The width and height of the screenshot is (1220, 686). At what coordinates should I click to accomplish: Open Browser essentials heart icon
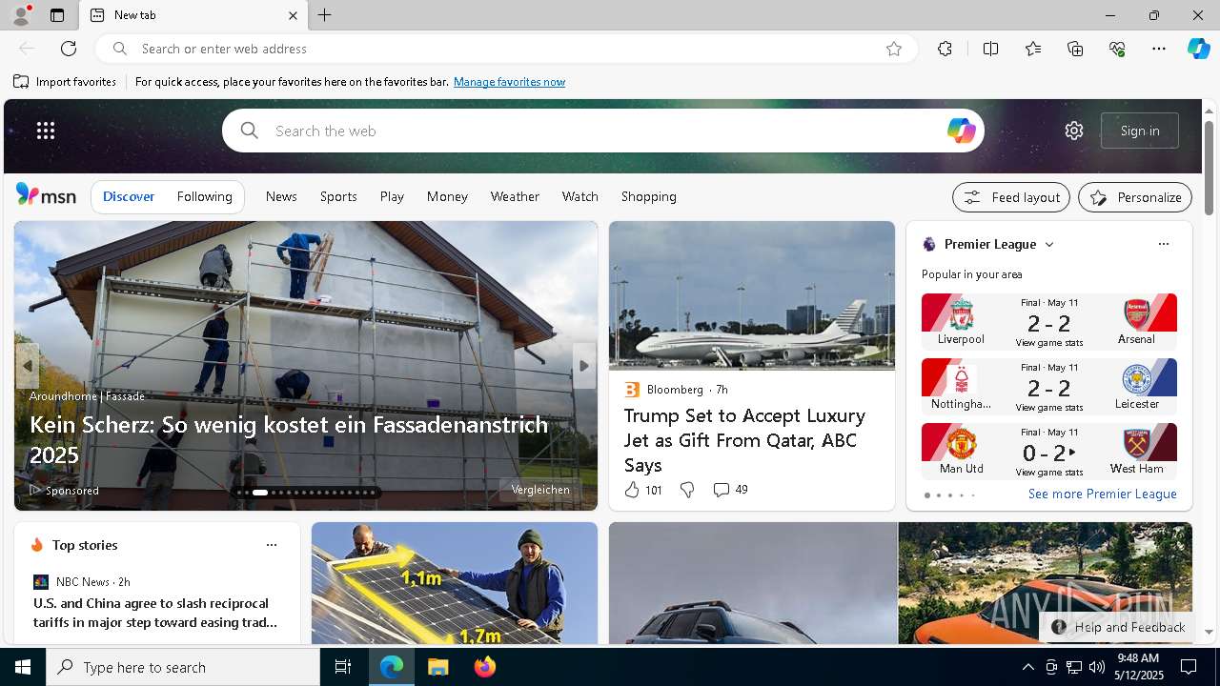(x=1117, y=49)
